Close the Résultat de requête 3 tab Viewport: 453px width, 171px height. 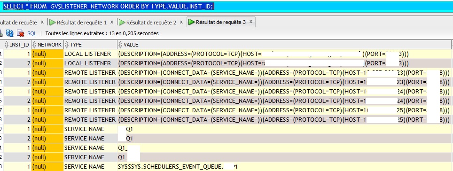point(251,22)
